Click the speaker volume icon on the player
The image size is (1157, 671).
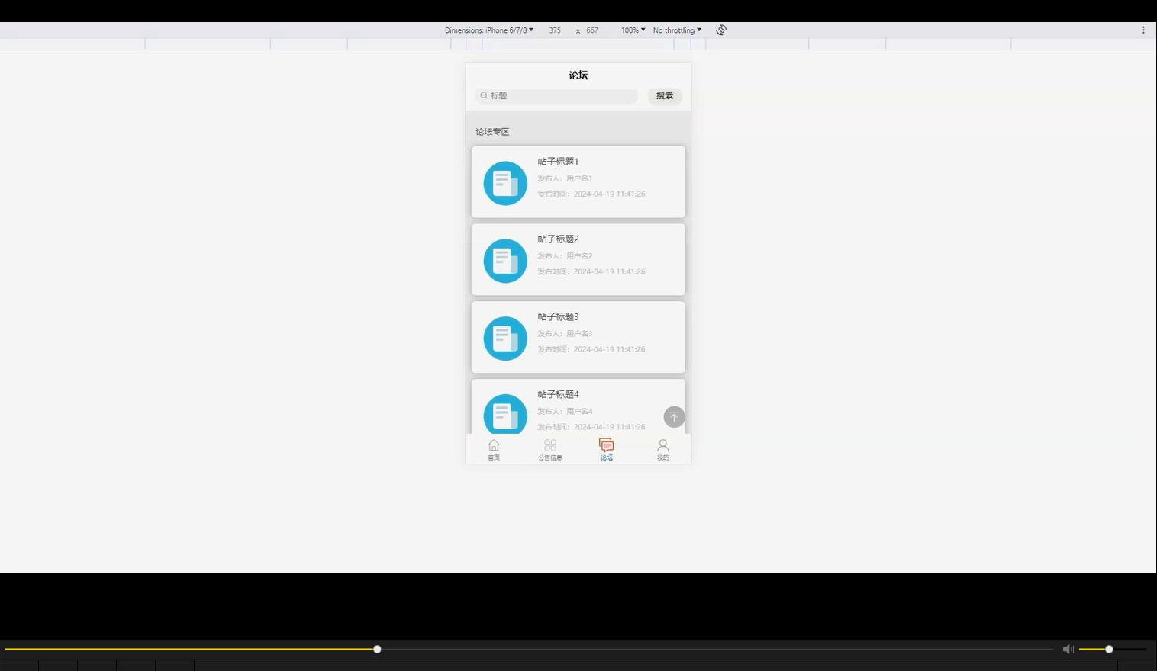pyautogui.click(x=1068, y=649)
